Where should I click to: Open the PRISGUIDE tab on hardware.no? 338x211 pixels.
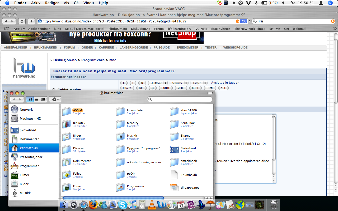click(x=162, y=47)
